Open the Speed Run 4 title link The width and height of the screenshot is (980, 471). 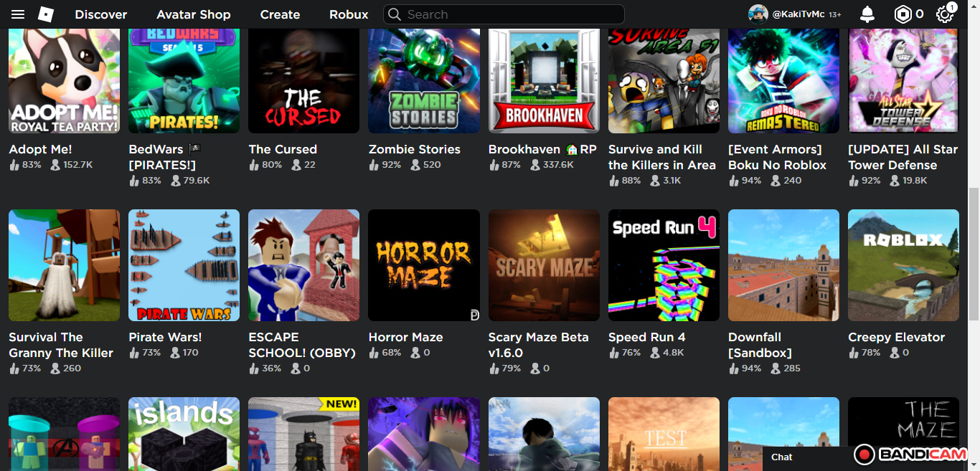click(646, 337)
